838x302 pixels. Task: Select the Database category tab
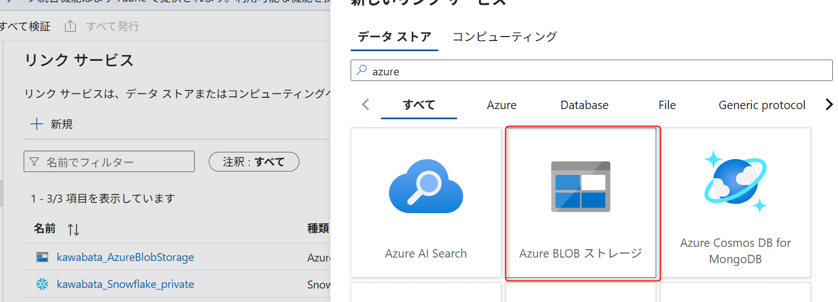pyautogui.click(x=584, y=105)
